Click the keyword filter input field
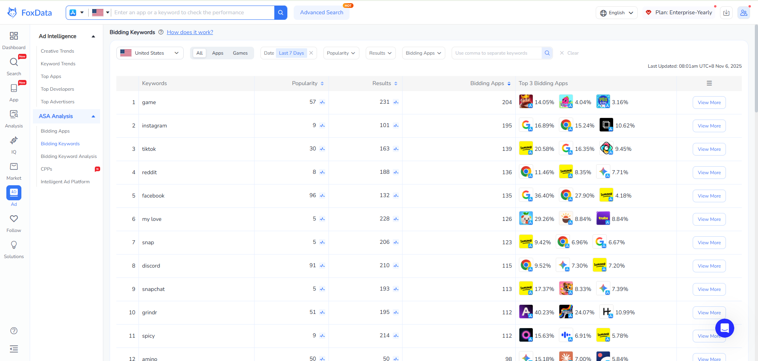This screenshot has height=361, width=758. [496, 53]
